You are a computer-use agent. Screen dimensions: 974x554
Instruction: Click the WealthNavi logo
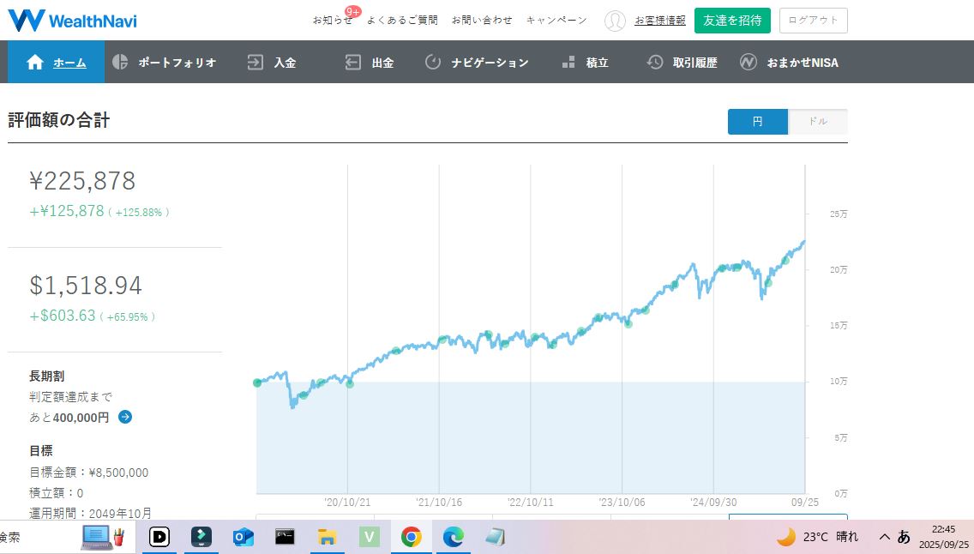point(72,21)
